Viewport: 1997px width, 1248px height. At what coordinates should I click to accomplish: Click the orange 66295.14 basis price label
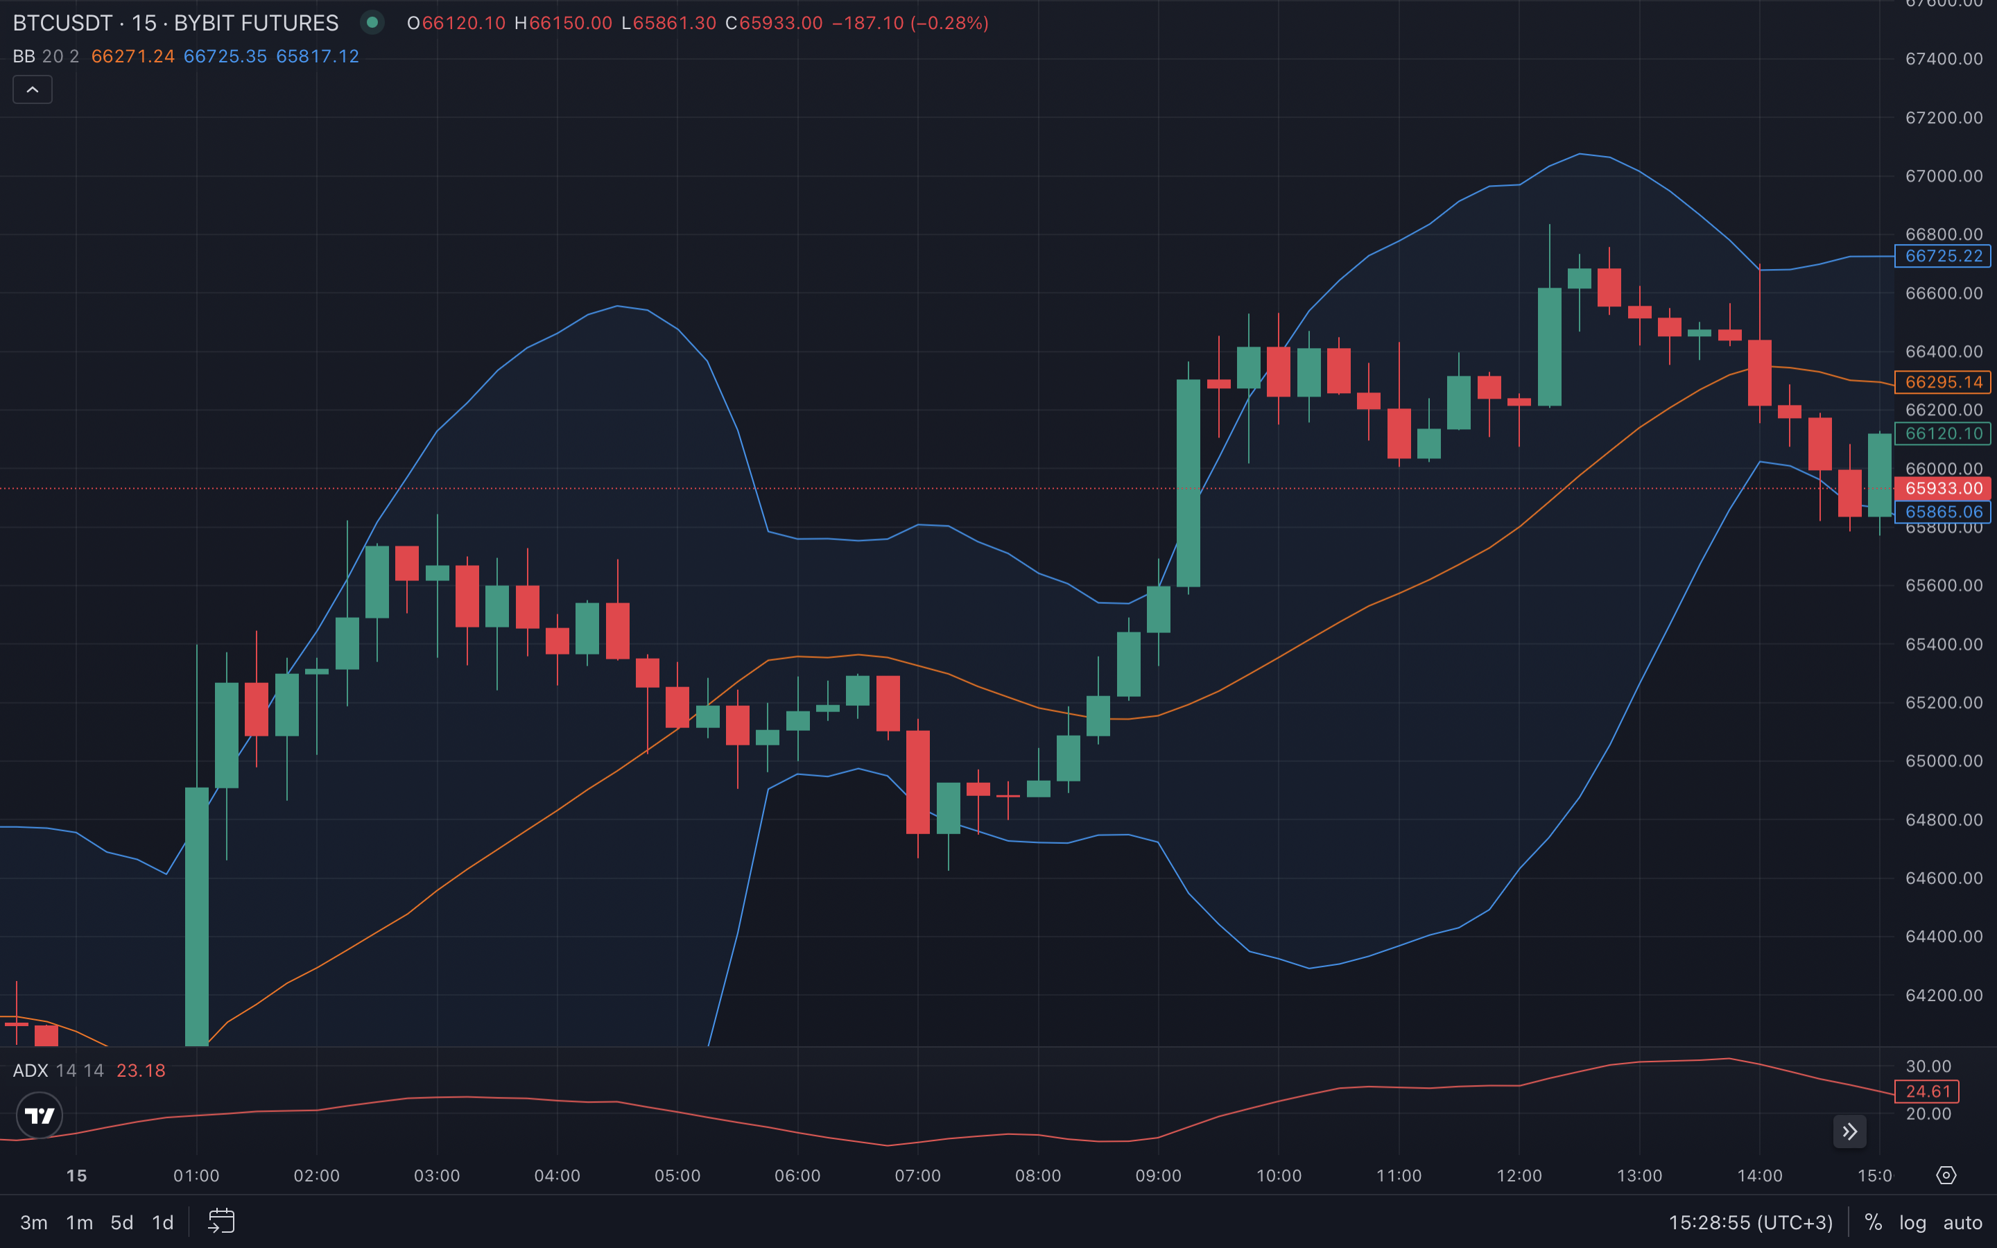tap(1942, 382)
